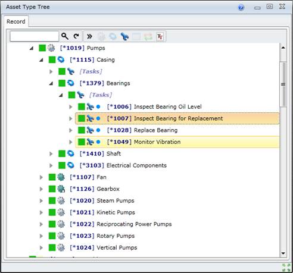Toggle green box next to Casing

52,59
